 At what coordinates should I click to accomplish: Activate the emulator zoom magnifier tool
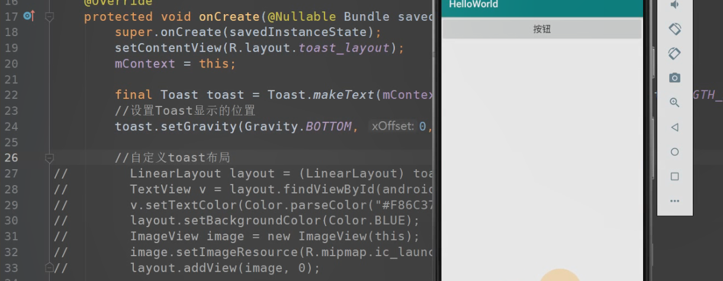674,102
